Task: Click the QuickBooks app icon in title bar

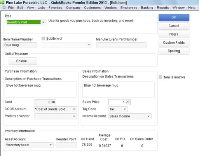Action: [x=2, y=2]
